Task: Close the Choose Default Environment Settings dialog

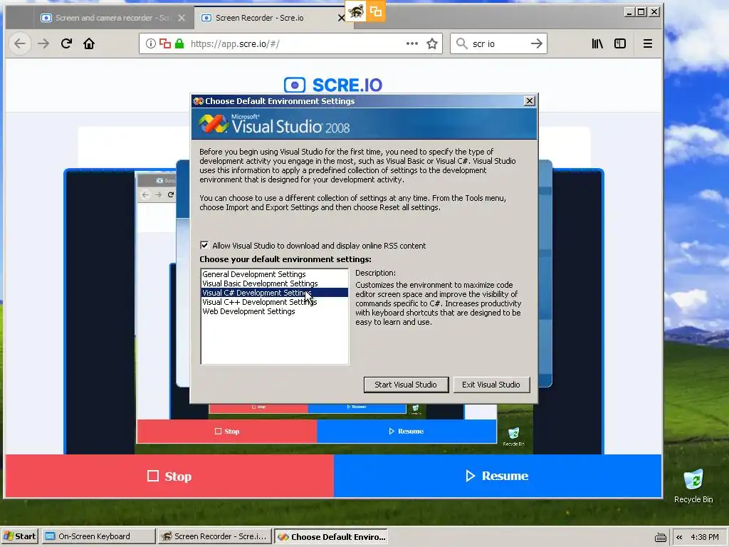Action: tap(529, 101)
